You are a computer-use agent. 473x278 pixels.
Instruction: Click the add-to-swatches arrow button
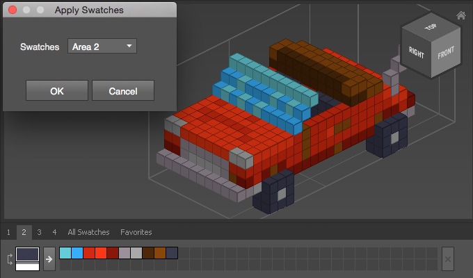(x=49, y=258)
